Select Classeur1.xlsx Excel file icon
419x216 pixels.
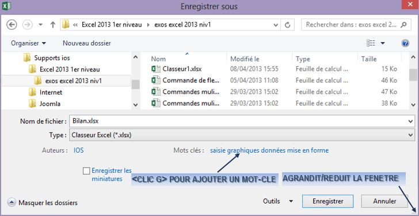click(x=156, y=69)
